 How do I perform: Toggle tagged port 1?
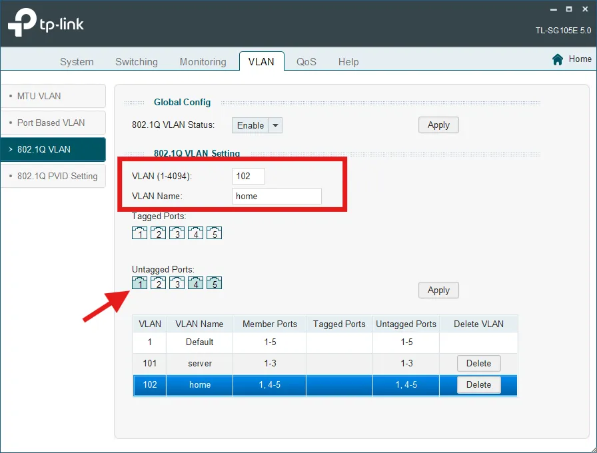tap(139, 233)
